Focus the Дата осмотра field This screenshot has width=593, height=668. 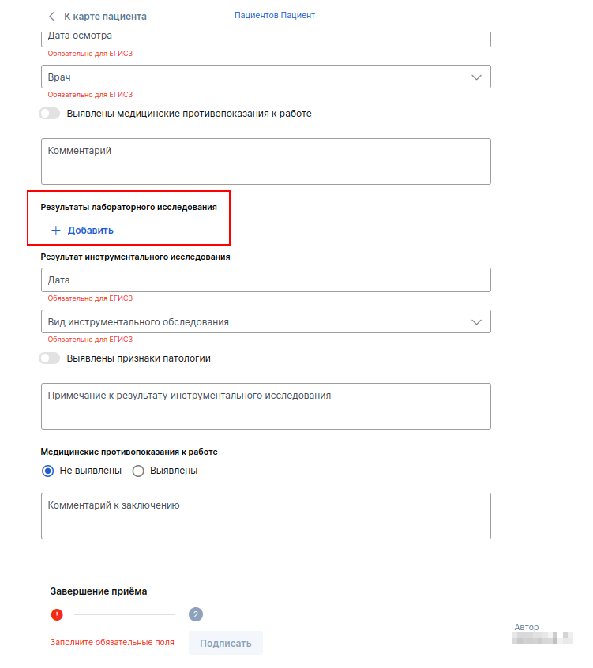click(x=266, y=39)
